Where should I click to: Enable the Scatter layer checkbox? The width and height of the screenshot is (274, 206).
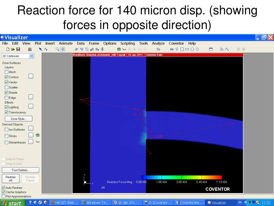point(6,87)
